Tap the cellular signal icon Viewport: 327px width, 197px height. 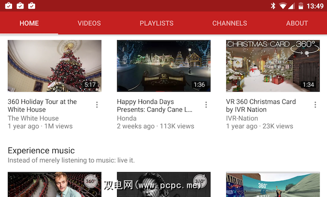click(291, 6)
